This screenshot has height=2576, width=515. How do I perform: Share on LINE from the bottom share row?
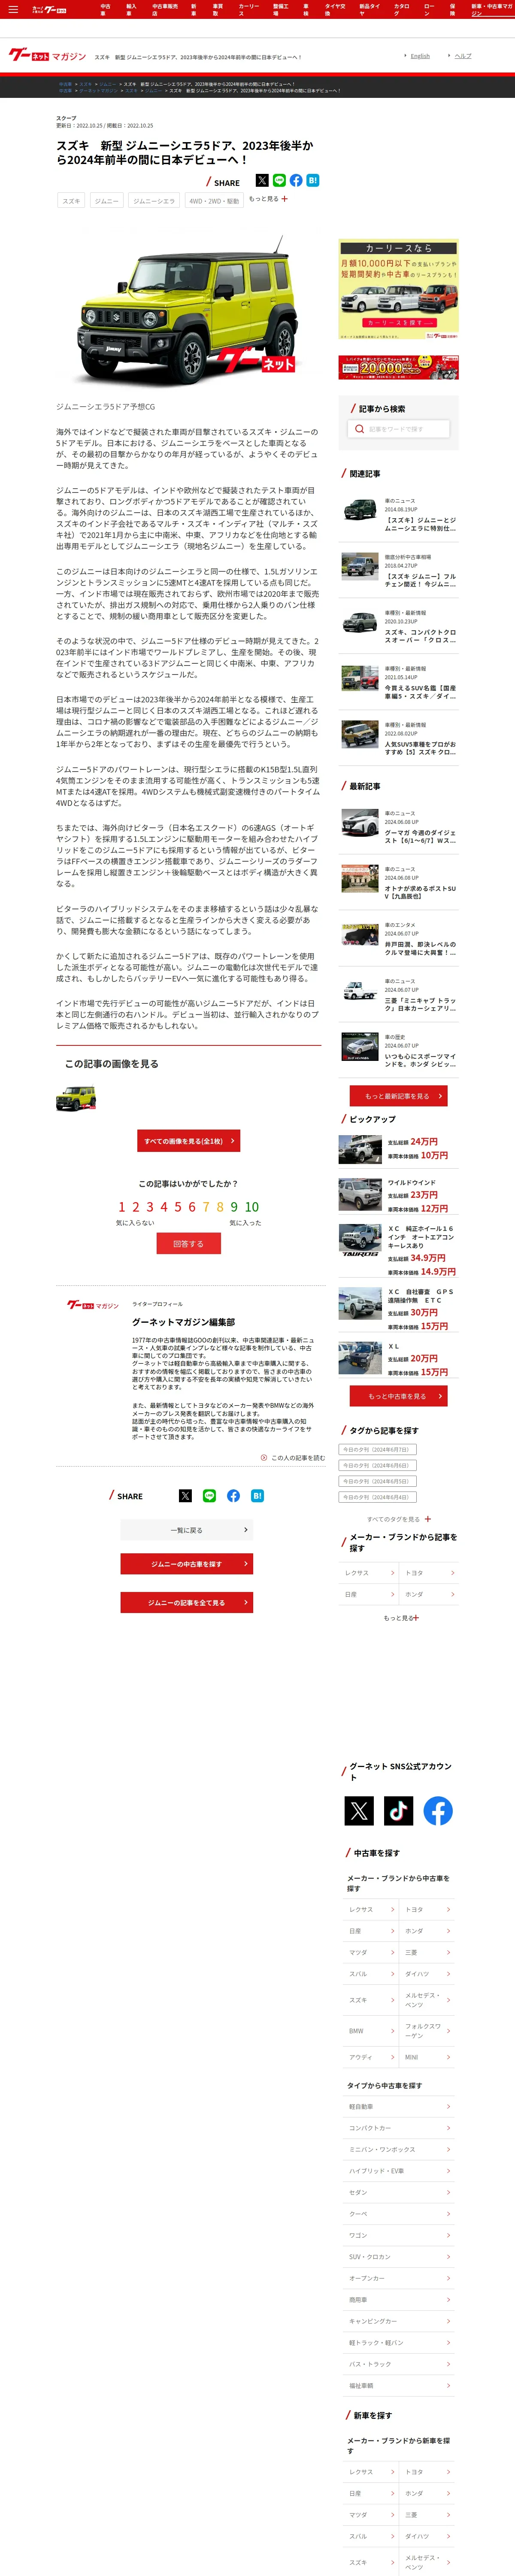click(209, 1496)
